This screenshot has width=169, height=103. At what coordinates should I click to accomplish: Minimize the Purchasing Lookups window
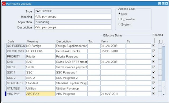tap(159, 4)
